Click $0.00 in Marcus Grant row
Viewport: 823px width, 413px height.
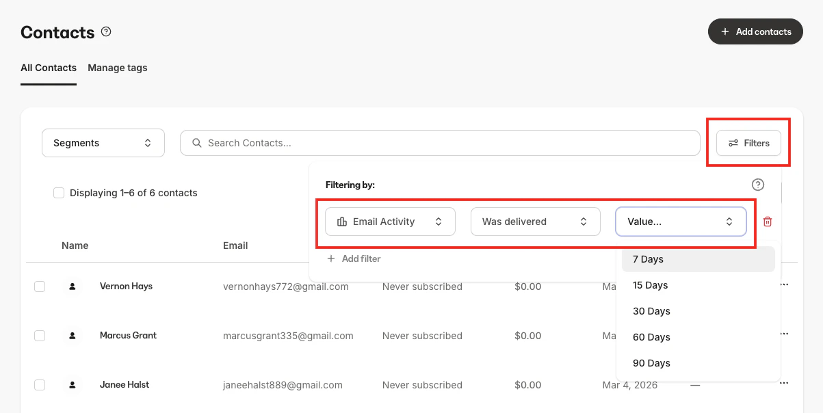tap(528, 336)
